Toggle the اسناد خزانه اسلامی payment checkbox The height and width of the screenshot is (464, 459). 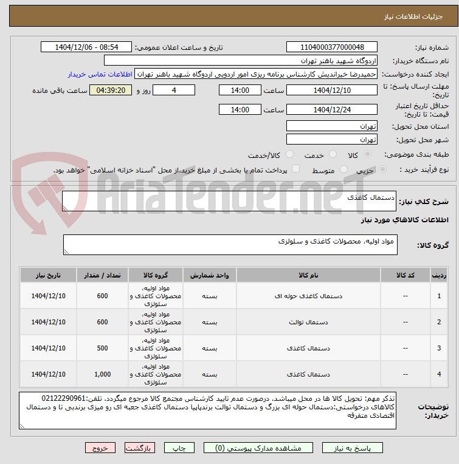pyautogui.click(x=295, y=169)
